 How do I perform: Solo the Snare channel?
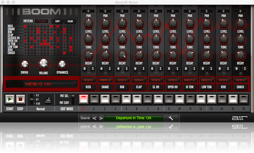click(108, 69)
